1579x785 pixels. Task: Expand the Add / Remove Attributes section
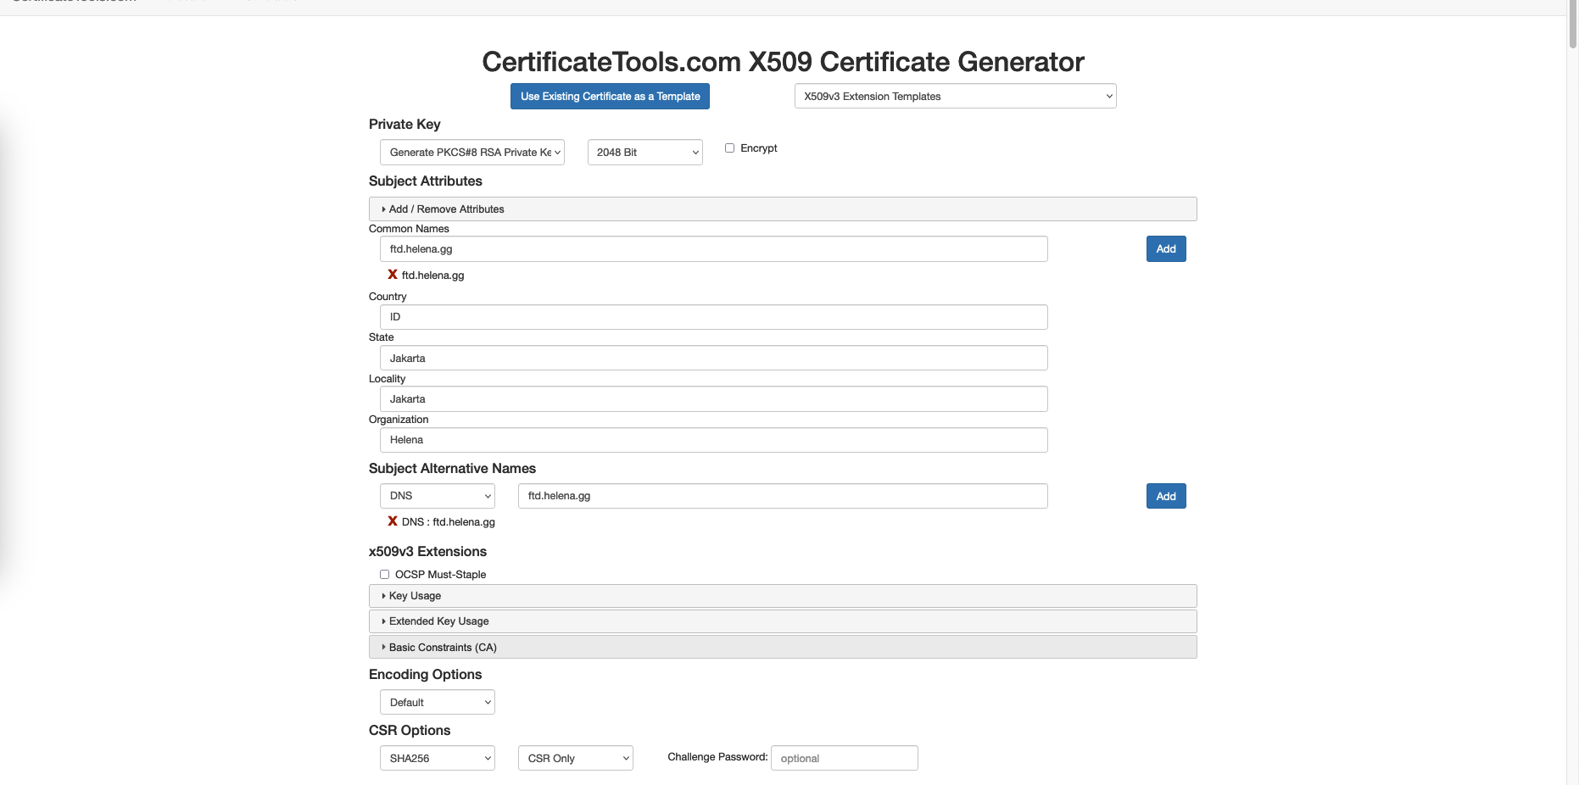tap(446, 209)
